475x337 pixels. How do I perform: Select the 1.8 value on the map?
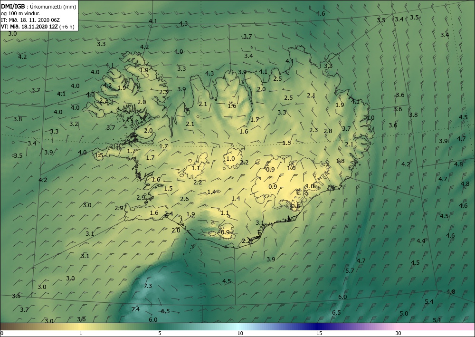(340, 161)
